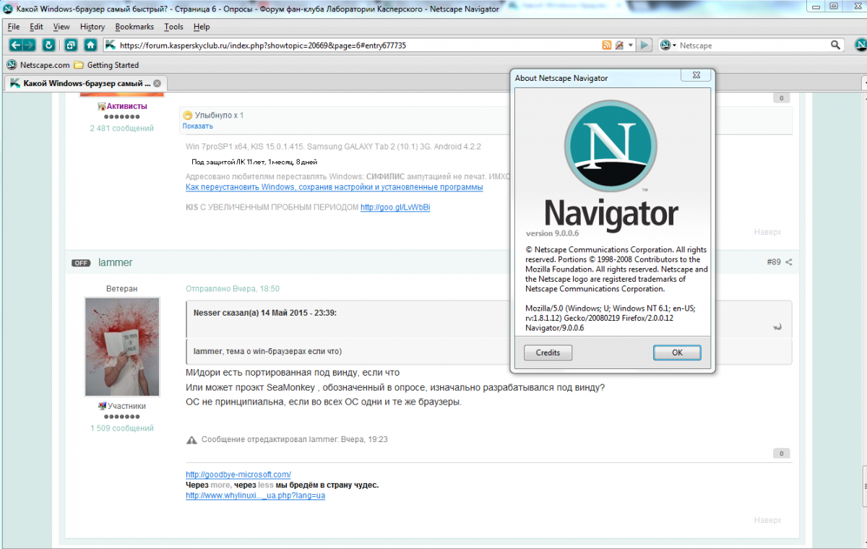Go forward with the Forward arrow button
This screenshot has height=549, width=867.
point(28,45)
